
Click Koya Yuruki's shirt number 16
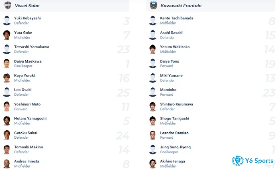[x=124, y=78]
